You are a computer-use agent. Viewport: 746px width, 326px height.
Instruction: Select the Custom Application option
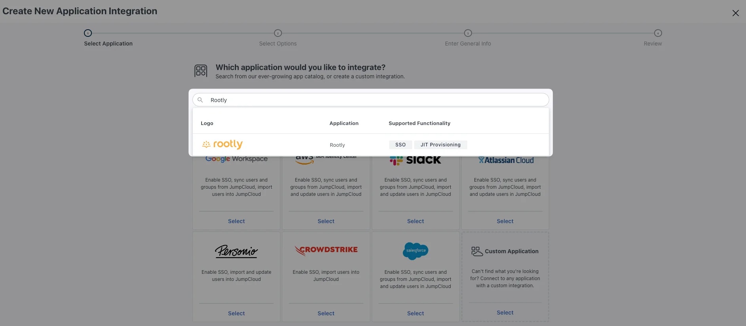pos(505,313)
